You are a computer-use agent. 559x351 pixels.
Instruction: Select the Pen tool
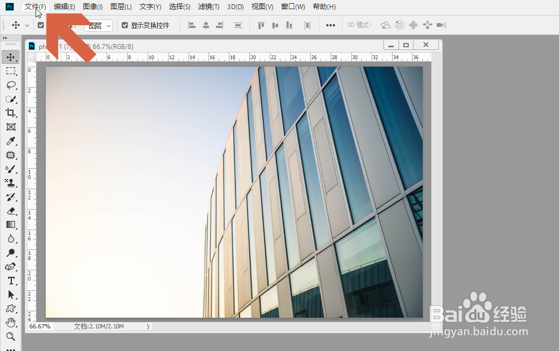11,267
